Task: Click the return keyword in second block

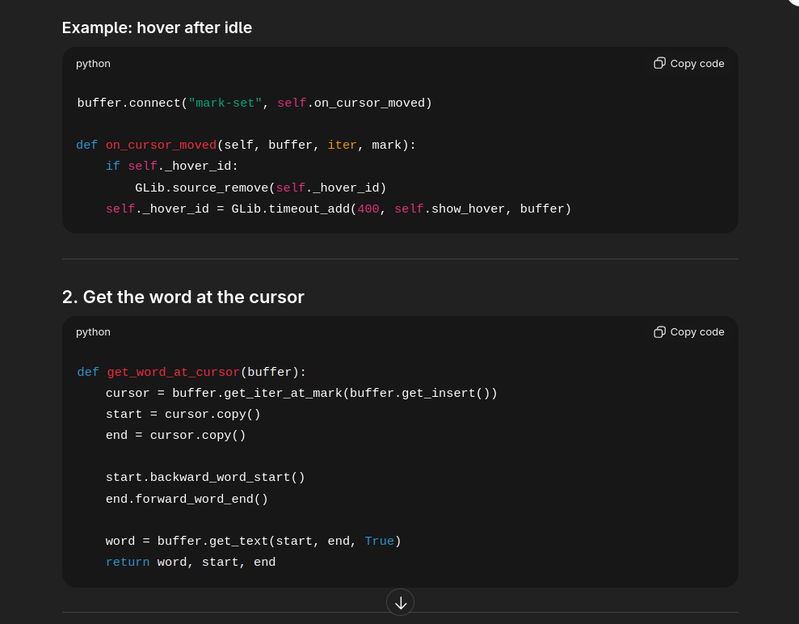Action: pos(127,563)
